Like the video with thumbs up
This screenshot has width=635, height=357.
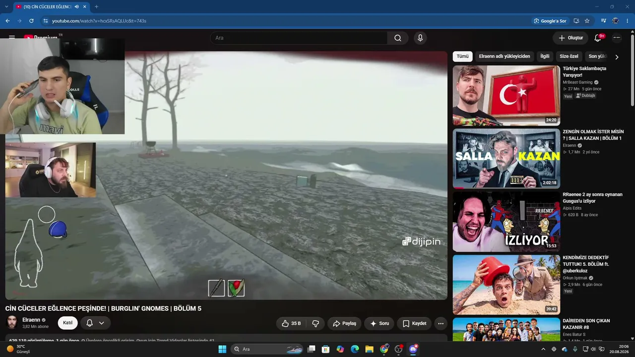[x=291, y=323]
